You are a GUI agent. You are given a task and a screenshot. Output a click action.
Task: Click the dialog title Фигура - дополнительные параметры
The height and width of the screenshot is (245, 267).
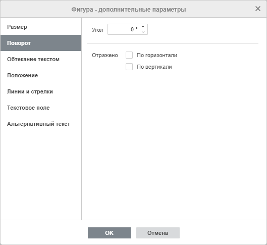129,10
